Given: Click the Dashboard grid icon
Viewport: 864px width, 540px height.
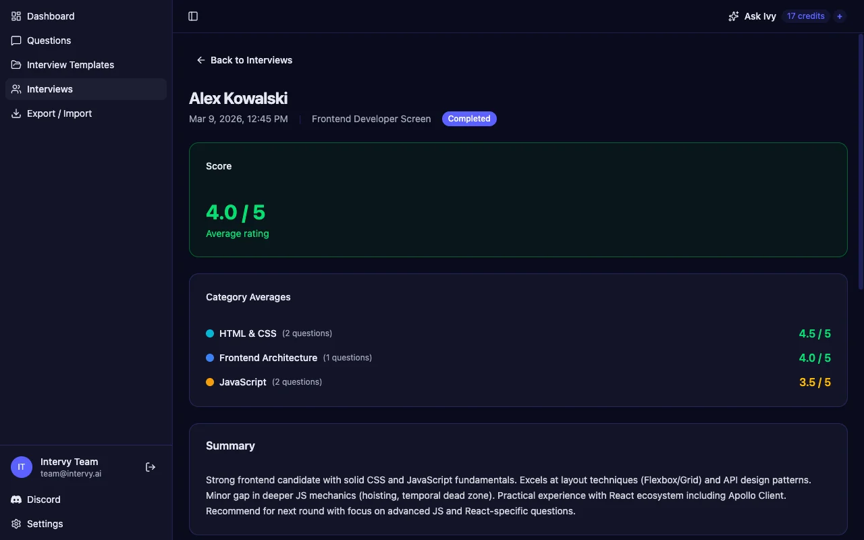Looking at the screenshot, I should coord(16,16).
